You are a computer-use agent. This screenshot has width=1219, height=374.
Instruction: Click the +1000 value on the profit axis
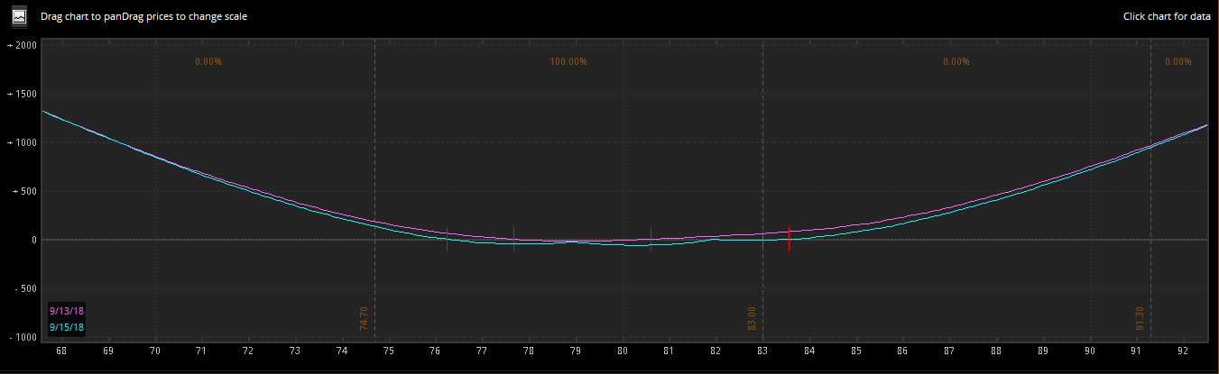(x=21, y=142)
